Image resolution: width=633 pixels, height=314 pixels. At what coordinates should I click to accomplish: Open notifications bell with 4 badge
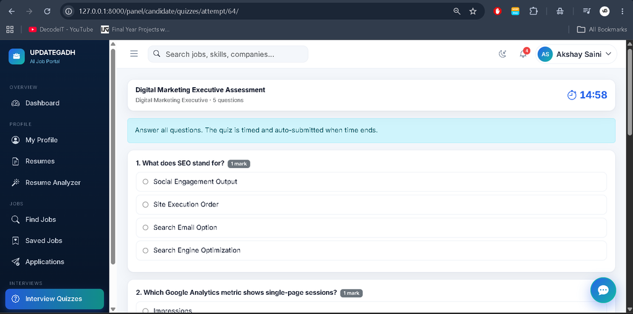click(524, 54)
